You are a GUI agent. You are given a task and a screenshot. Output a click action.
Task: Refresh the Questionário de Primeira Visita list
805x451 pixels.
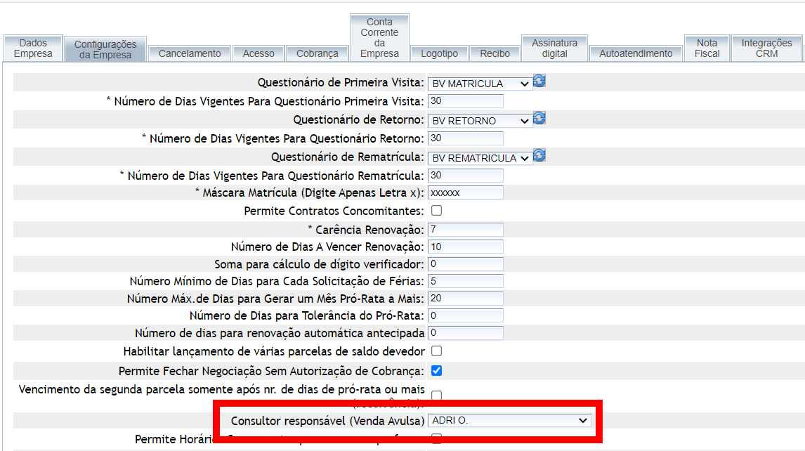[x=539, y=81]
